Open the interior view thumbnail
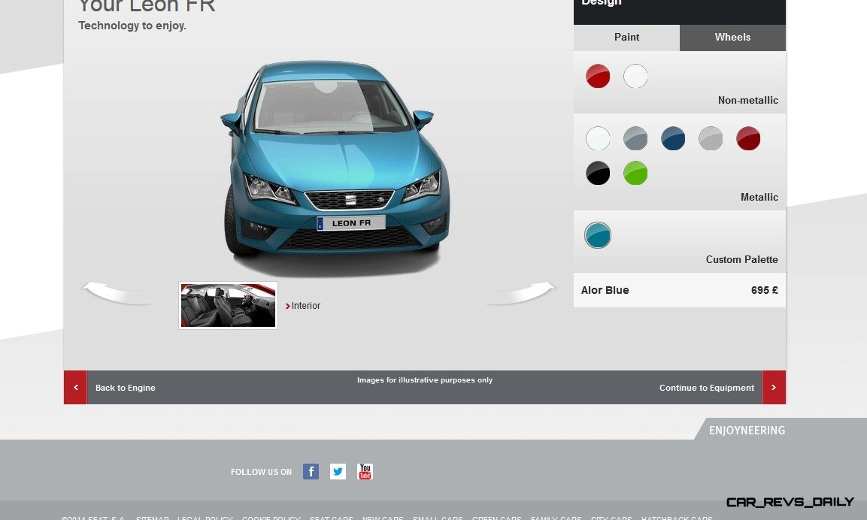The image size is (867, 520). coord(228,306)
